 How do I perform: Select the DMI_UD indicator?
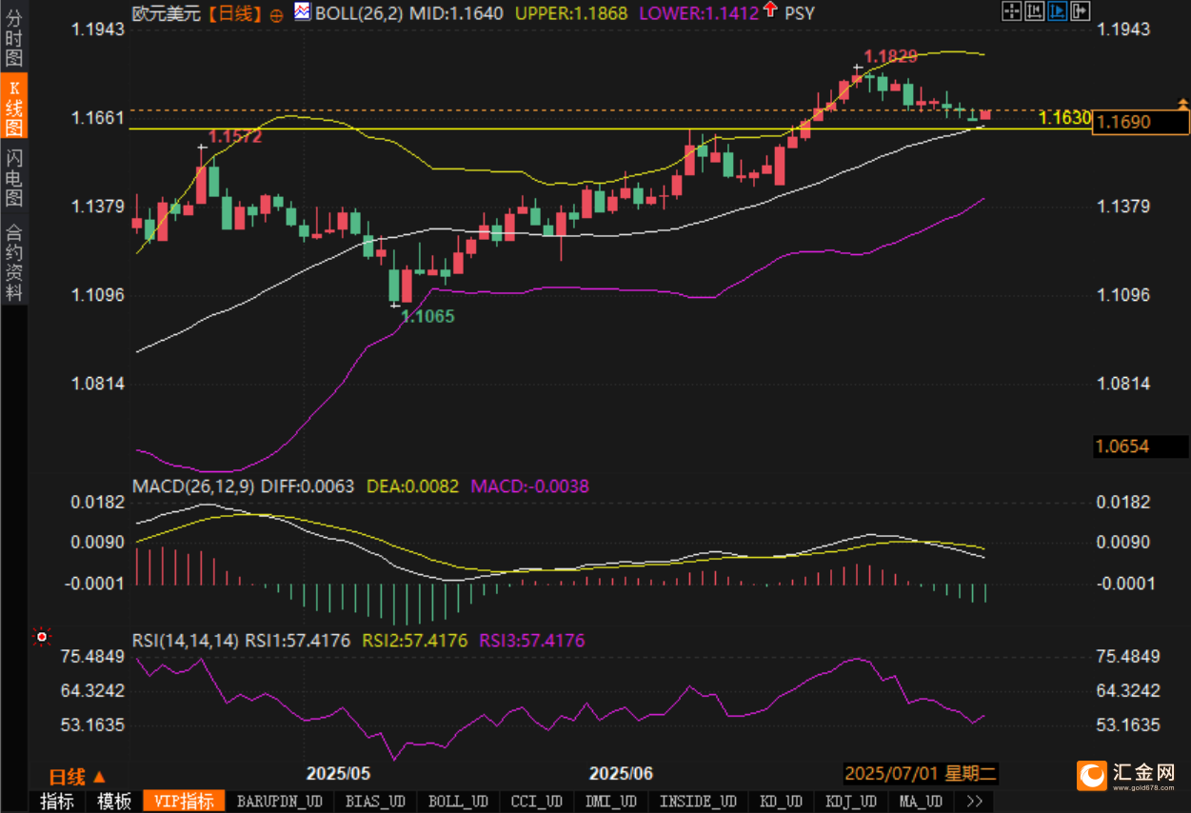pyautogui.click(x=611, y=802)
